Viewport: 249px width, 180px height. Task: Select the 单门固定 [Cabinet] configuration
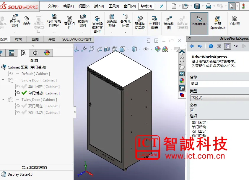coord(44,87)
